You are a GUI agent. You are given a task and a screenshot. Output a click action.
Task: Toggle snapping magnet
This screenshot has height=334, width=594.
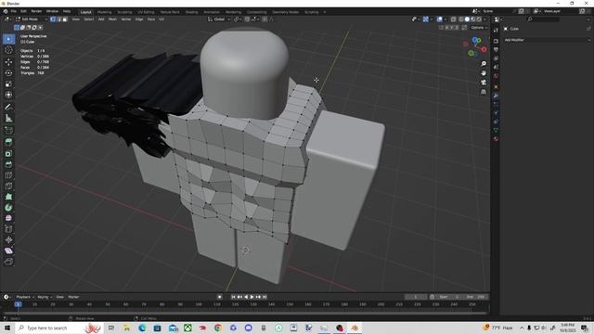pyautogui.click(x=247, y=19)
